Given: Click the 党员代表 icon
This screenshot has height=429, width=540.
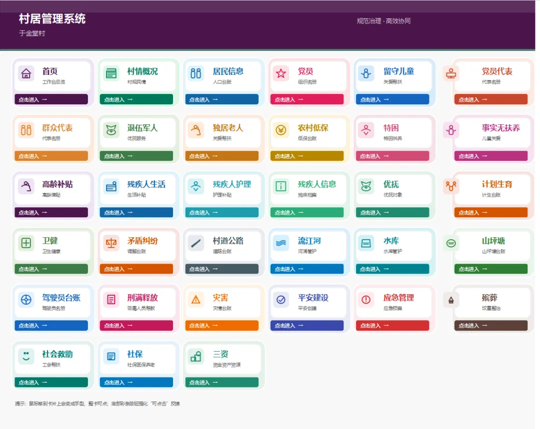Looking at the screenshot, I should point(451,73).
